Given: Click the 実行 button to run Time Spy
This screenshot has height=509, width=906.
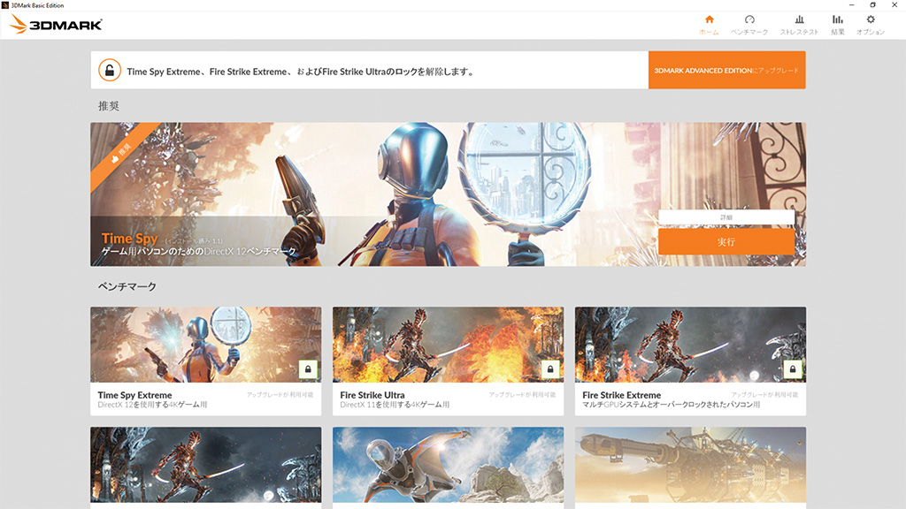Looking at the screenshot, I should tap(726, 242).
